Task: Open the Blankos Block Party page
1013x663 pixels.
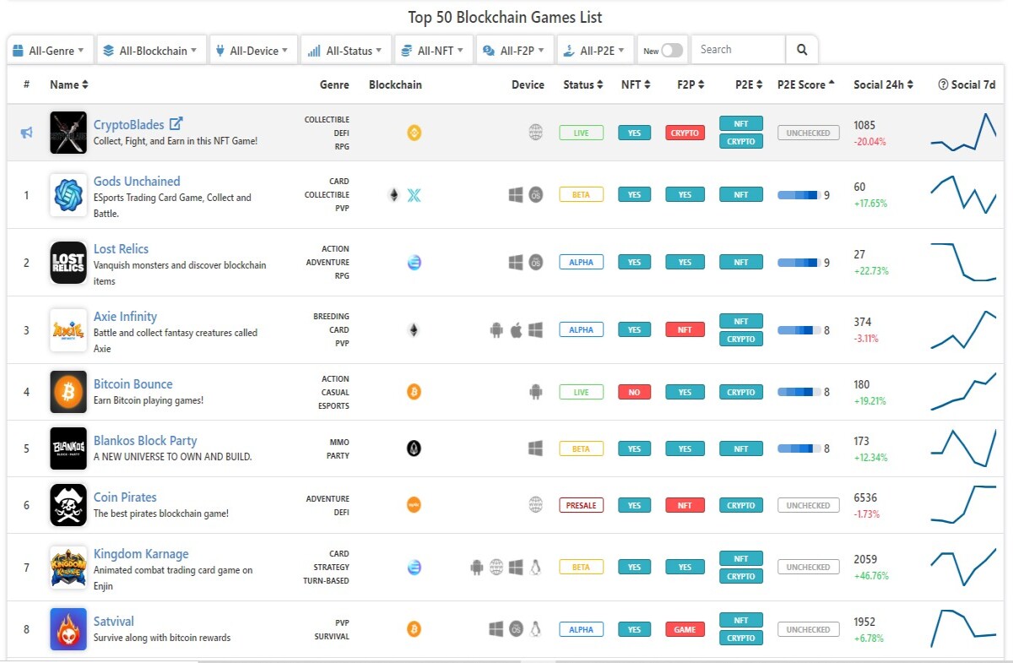Action: [x=145, y=440]
